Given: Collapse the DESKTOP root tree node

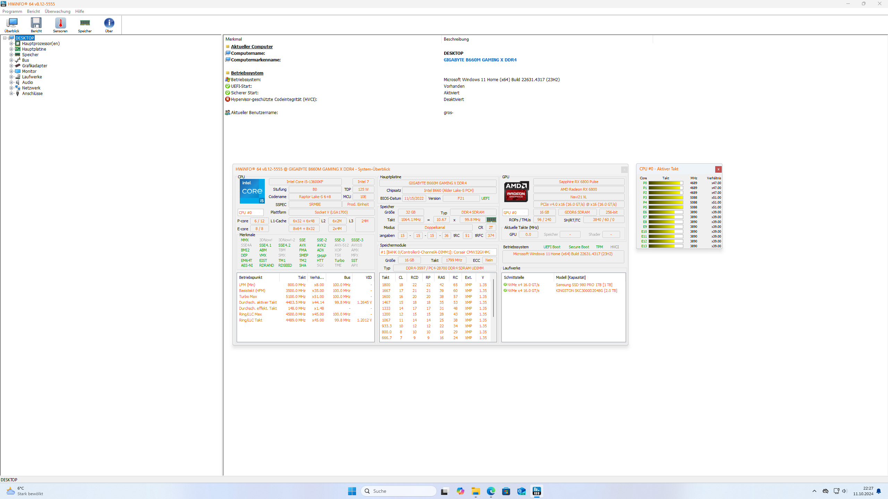Looking at the screenshot, I should 5,38.
